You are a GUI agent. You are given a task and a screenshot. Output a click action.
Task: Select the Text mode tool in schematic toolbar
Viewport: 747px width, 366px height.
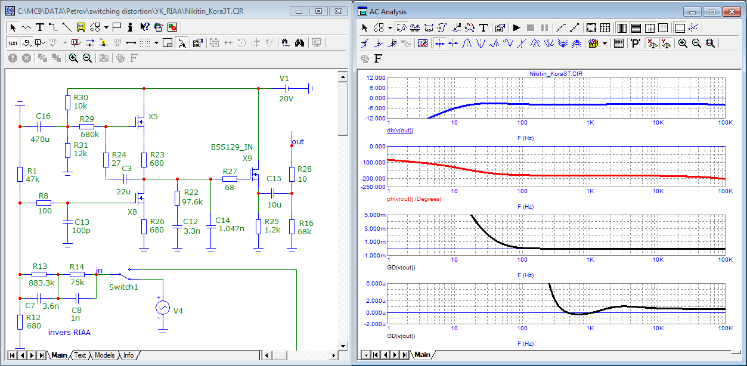[x=40, y=27]
